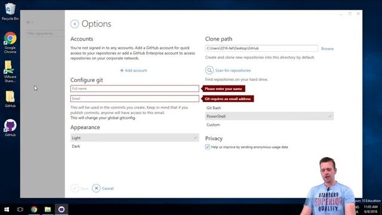Click the Add account link
The image size is (382, 215).
click(134, 70)
